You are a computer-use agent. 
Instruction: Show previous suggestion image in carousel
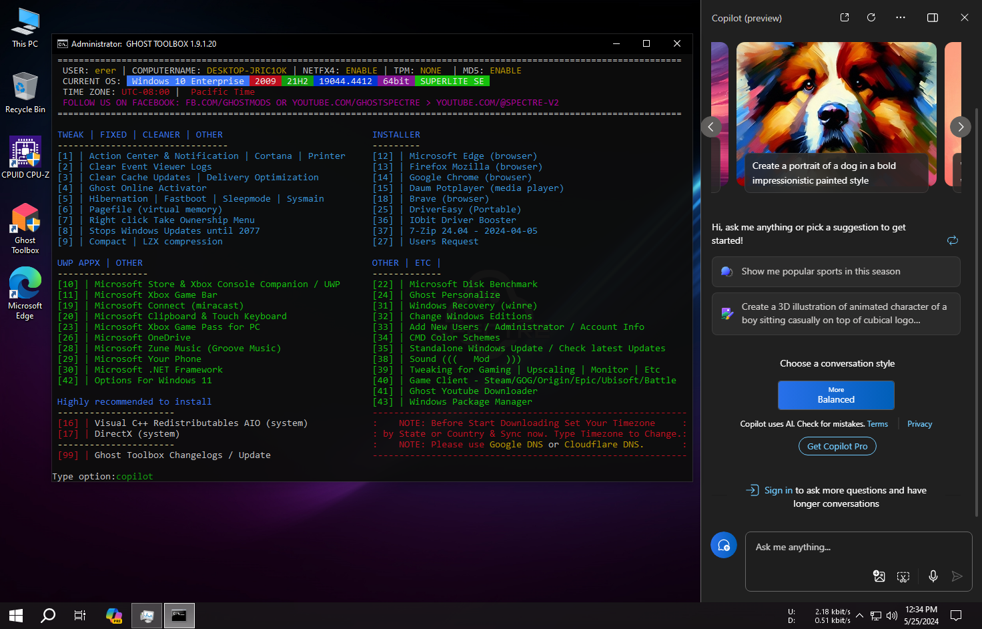(x=711, y=127)
